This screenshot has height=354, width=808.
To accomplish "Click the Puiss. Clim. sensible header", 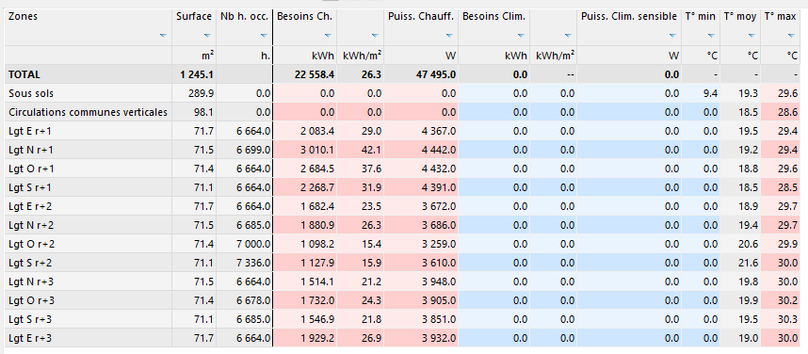I will pyautogui.click(x=629, y=17).
